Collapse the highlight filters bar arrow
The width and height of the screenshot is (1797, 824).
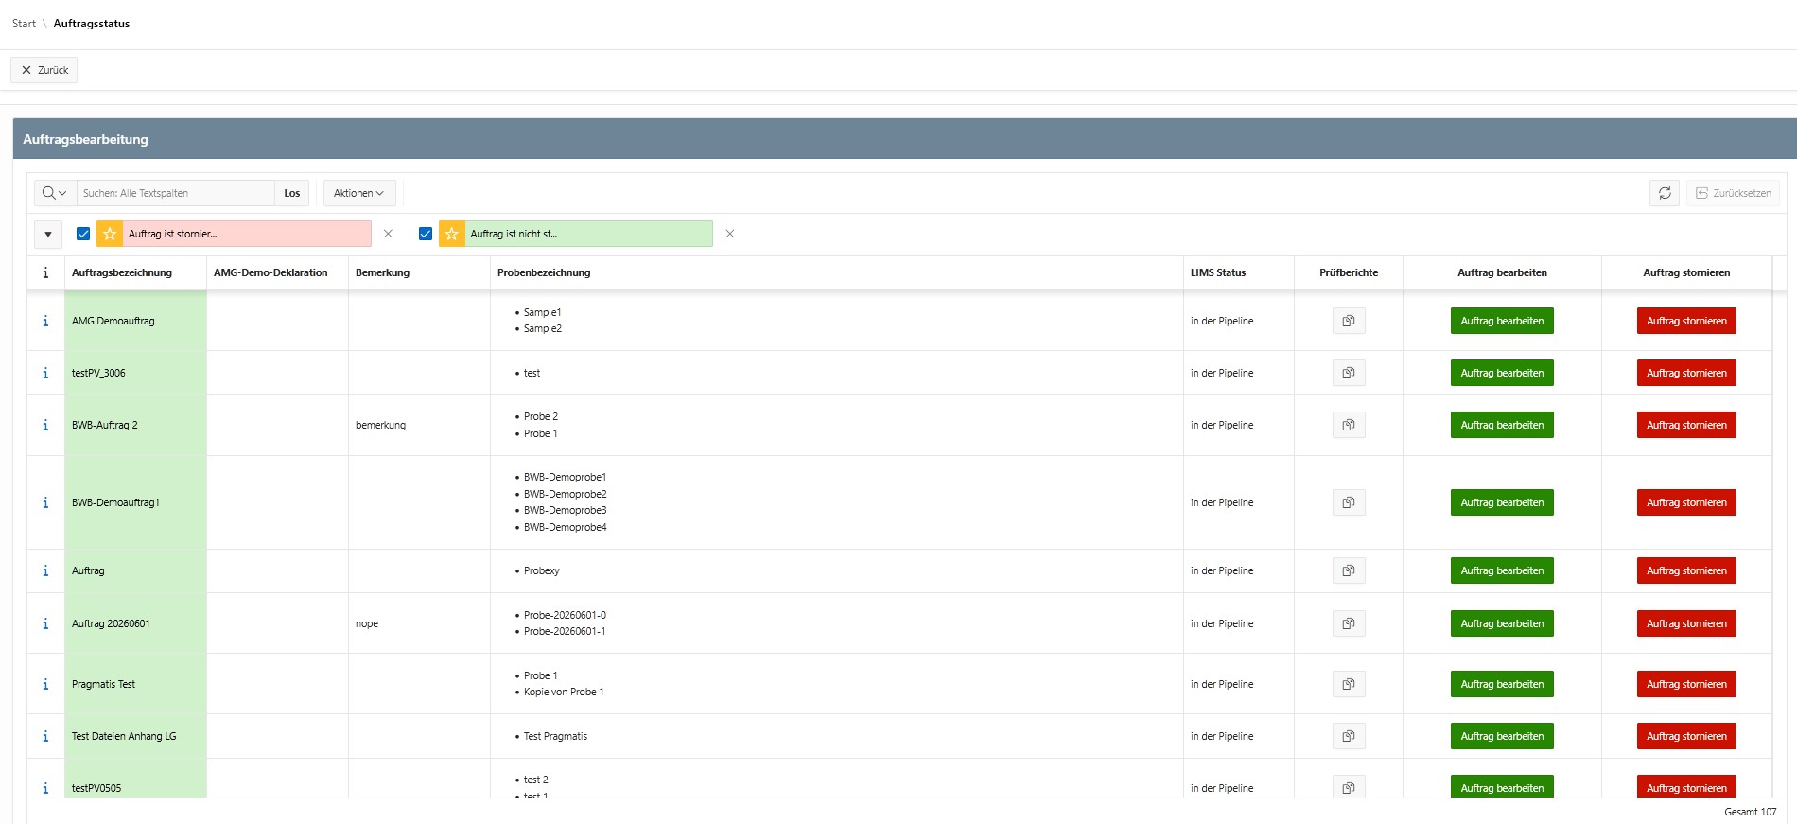[48, 234]
